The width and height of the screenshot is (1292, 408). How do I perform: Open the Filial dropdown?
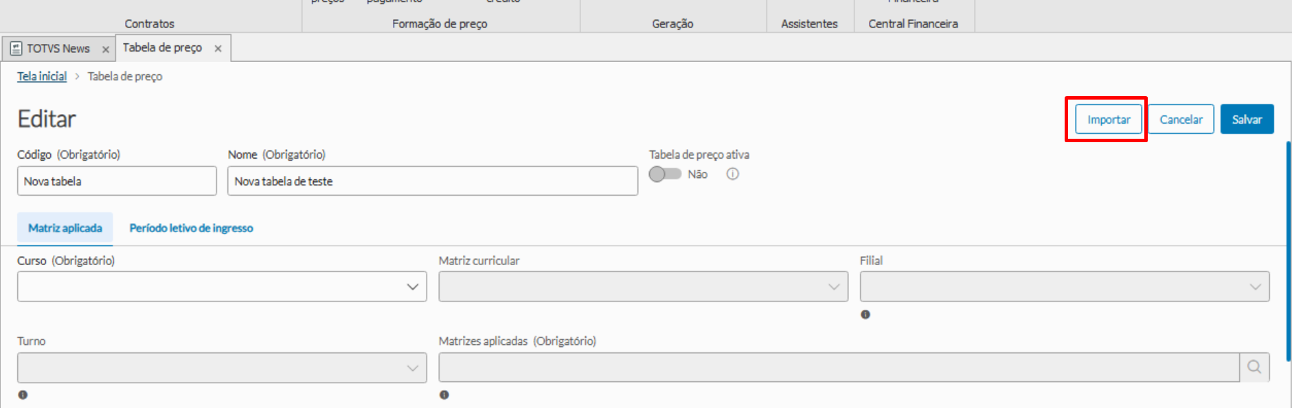[1064, 286]
